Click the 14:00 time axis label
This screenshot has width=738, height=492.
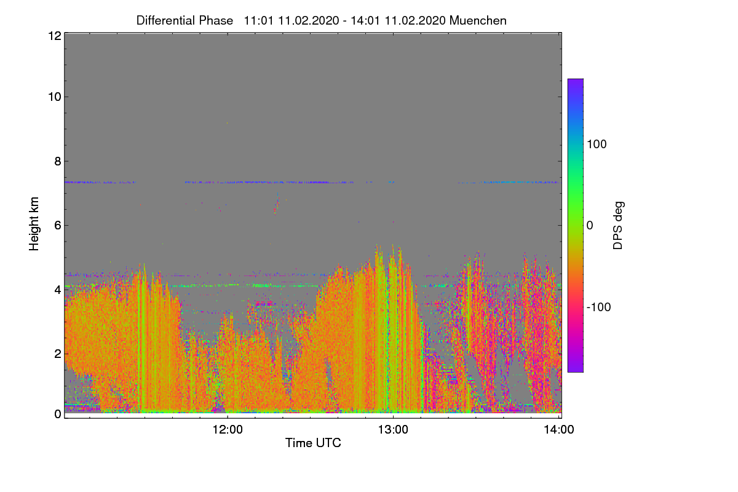point(559,430)
